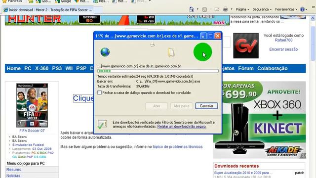
Task: Minimize the download dialog window
Action: tap(203, 36)
